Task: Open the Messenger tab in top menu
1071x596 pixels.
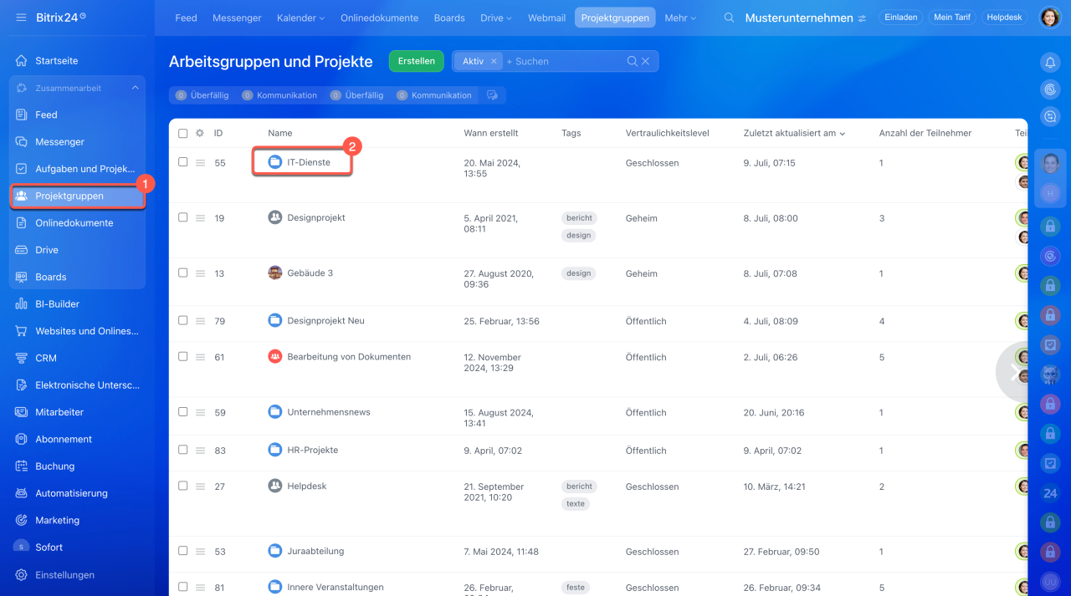Action: tap(237, 18)
